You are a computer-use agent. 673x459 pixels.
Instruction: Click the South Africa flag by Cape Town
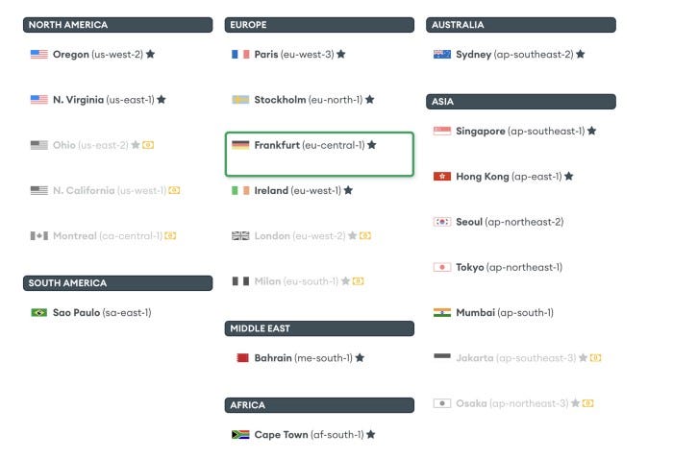[240, 435]
